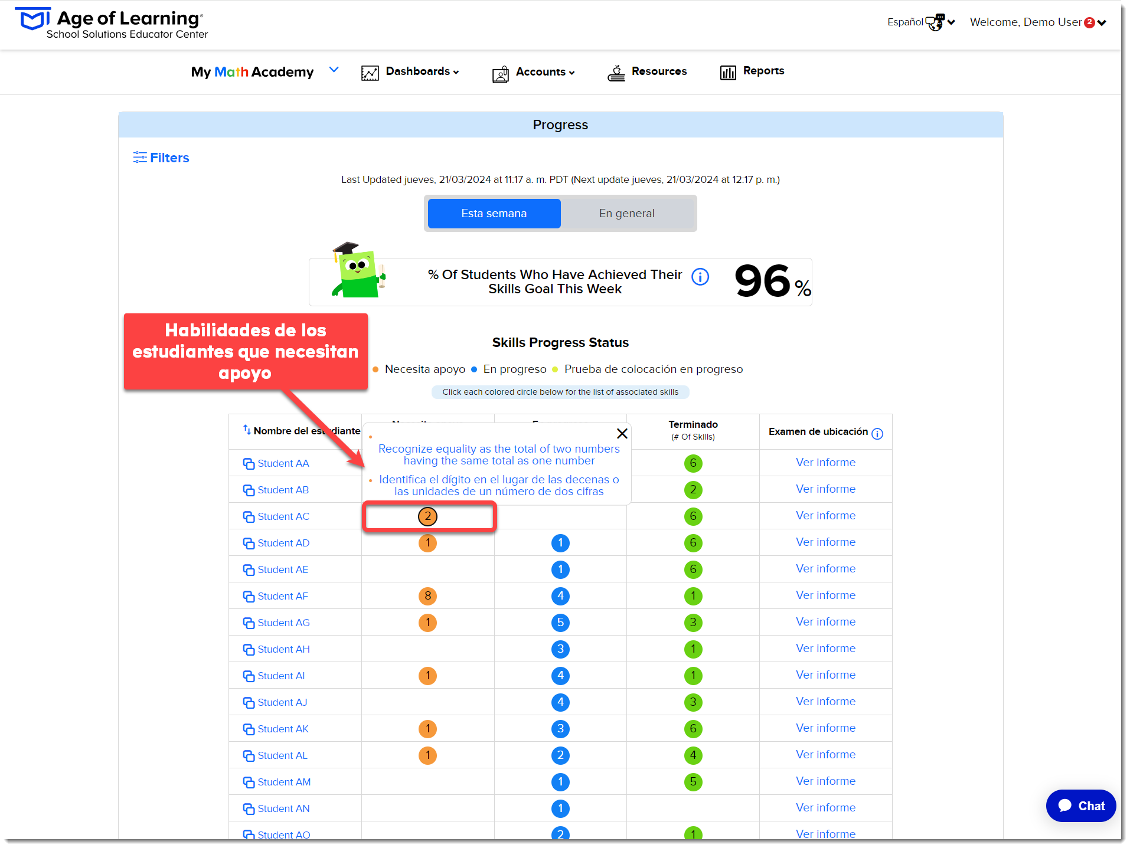Click the Resources stamp icon

point(616,73)
